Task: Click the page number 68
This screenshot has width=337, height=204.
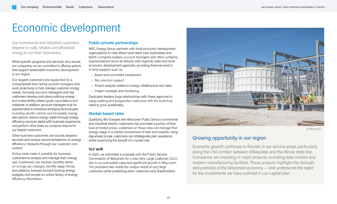Action: point(168,197)
